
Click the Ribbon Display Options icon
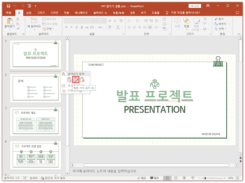208,6
